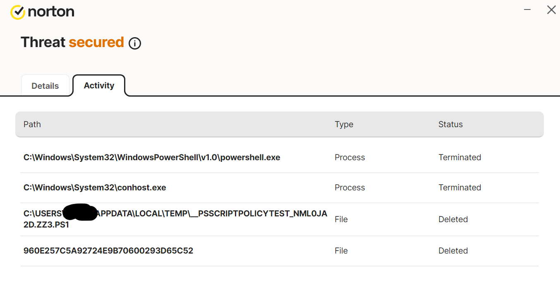Select the Activity tab
560x294 pixels.
pos(99,85)
